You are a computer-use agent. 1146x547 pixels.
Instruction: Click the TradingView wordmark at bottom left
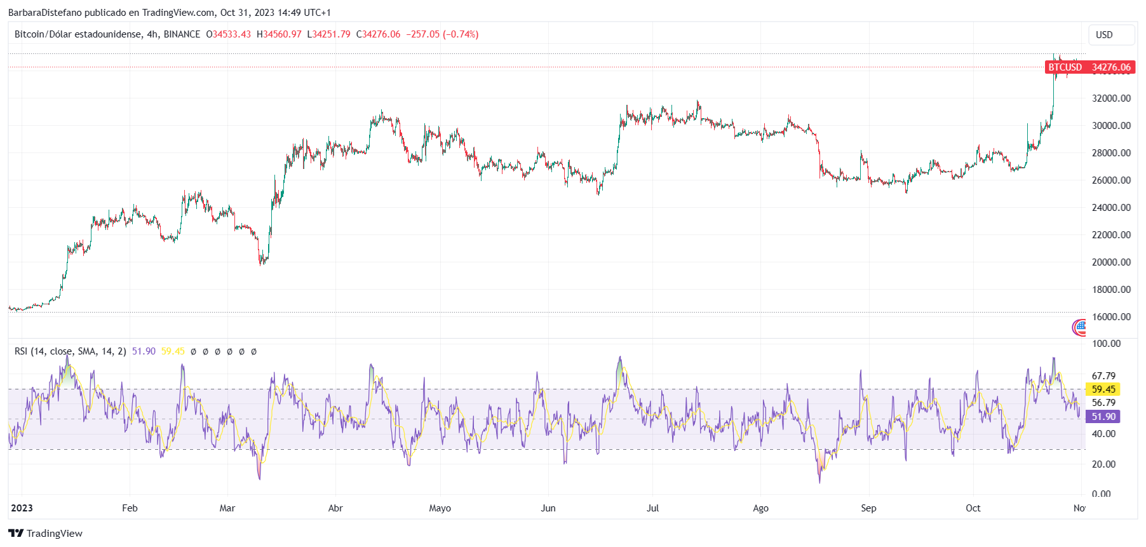54,533
